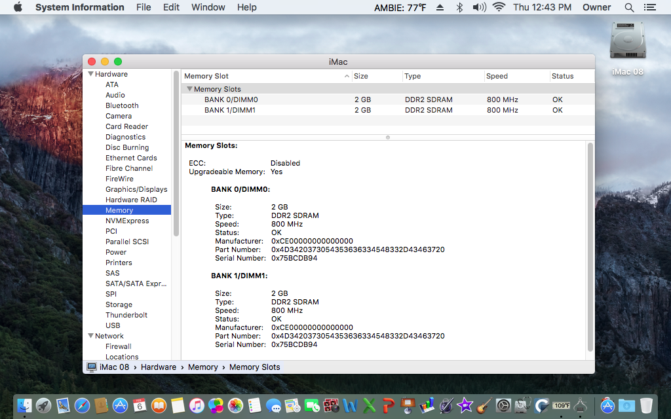Open Notification Center list icon
Screen dimensions: 671x419
click(x=649, y=7)
